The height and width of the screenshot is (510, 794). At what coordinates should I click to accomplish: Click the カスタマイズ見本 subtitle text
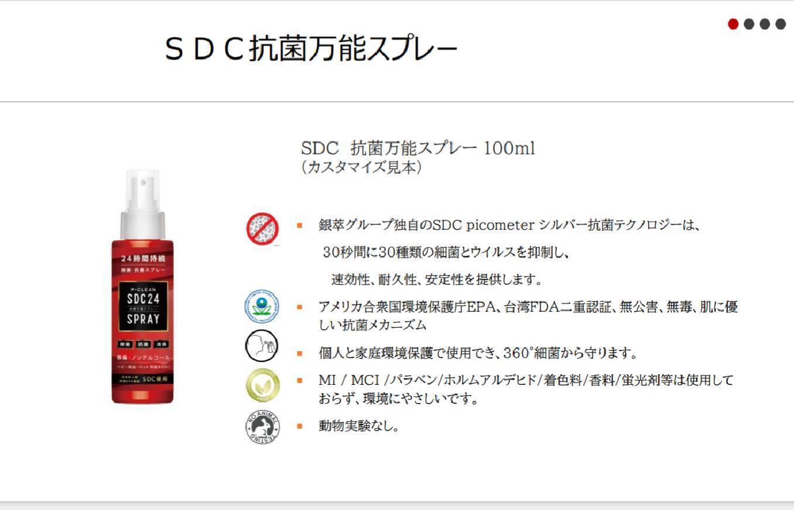click(x=361, y=167)
